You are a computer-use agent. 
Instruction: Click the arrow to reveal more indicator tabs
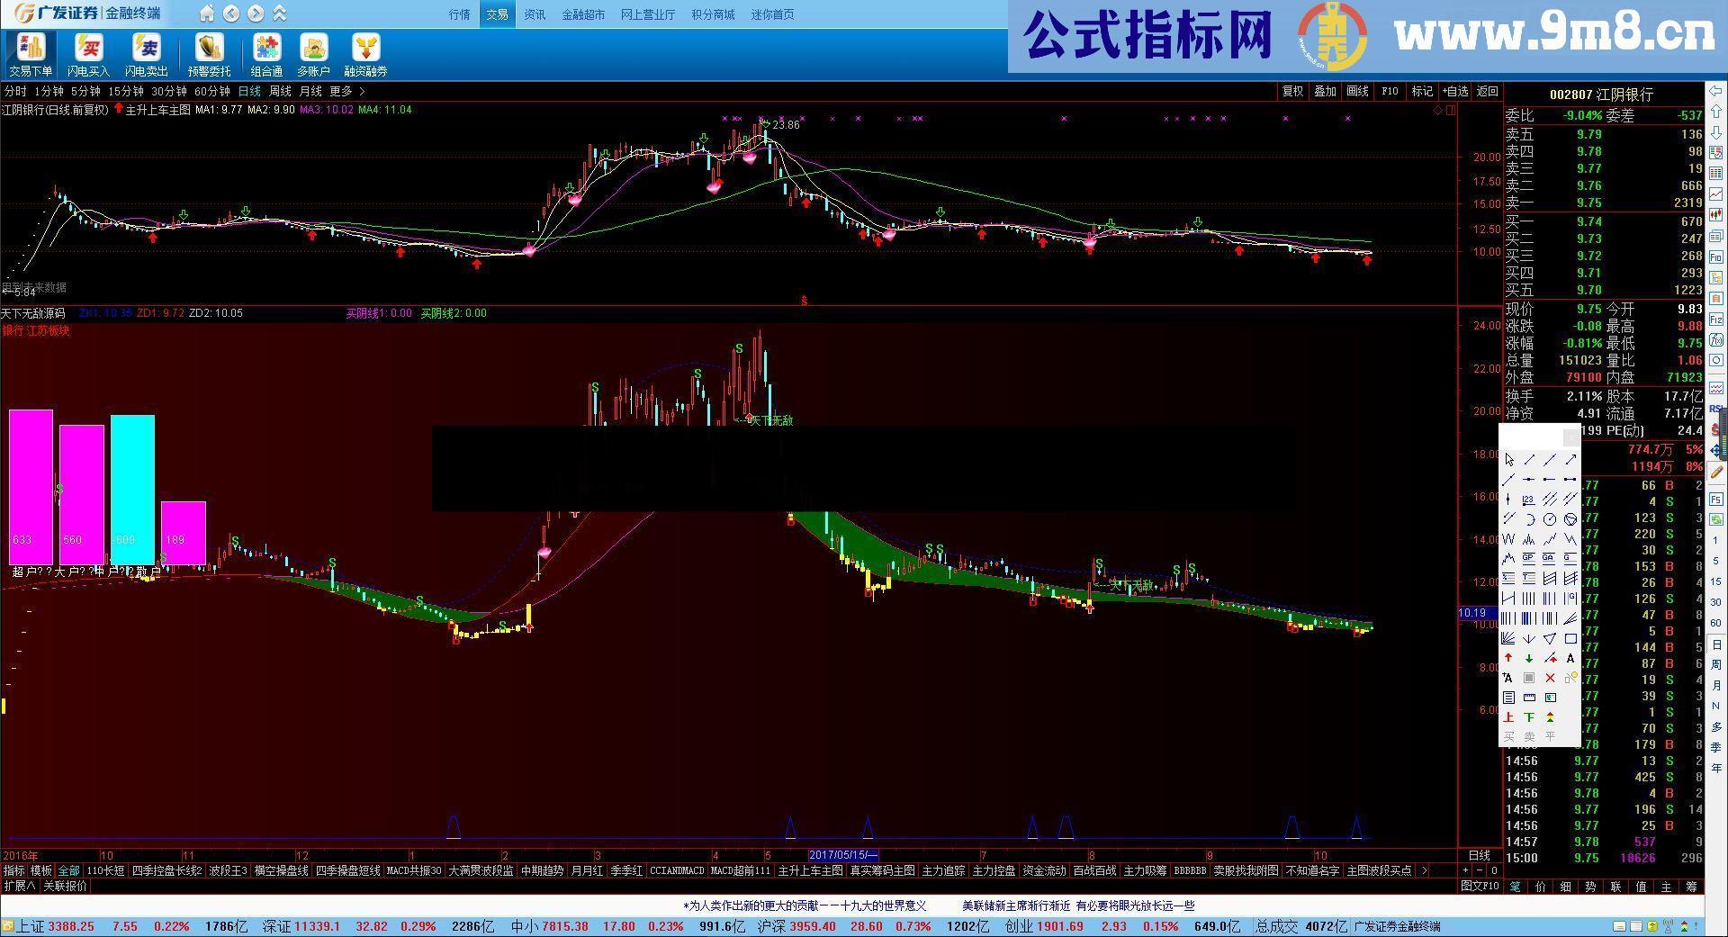click(1425, 870)
